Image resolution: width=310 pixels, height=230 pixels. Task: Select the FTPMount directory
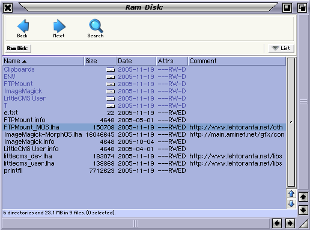pos(18,84)
